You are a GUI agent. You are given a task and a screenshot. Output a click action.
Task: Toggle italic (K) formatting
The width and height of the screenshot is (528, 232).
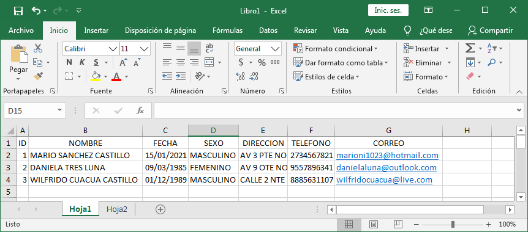click(82, 62)
